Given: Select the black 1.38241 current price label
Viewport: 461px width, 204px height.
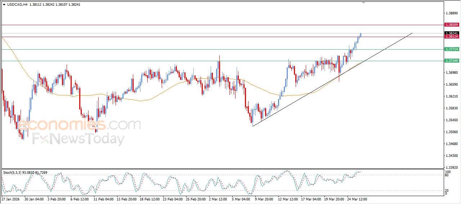Looking at the screenshot, I should point(451,33).
